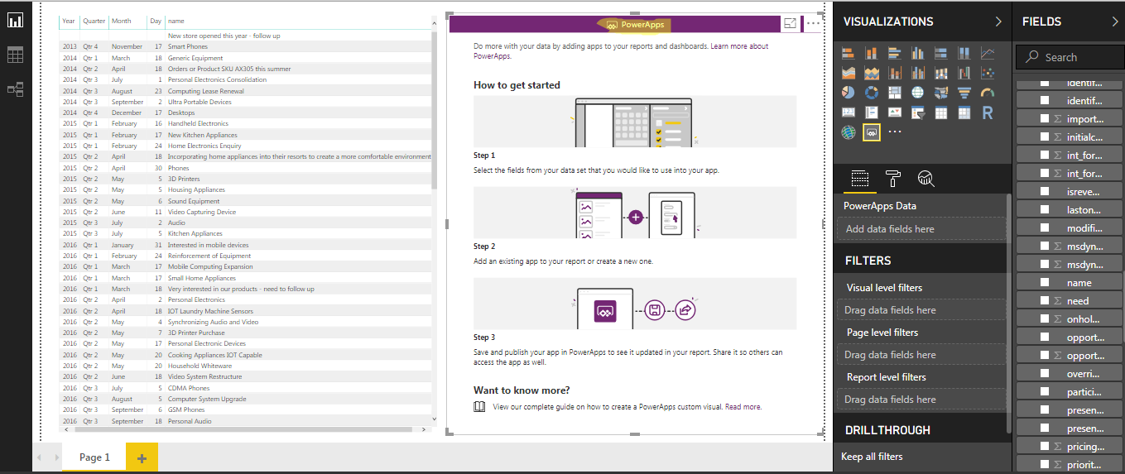Go to next page tab arrow
The height and width of the screenshot is (474, 1125).
click(55, 457)
